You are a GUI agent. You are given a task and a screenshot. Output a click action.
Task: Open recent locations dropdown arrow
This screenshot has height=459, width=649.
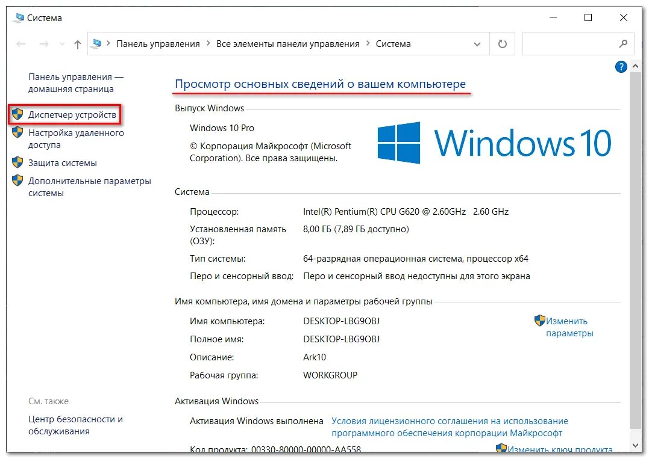(62, 44)
